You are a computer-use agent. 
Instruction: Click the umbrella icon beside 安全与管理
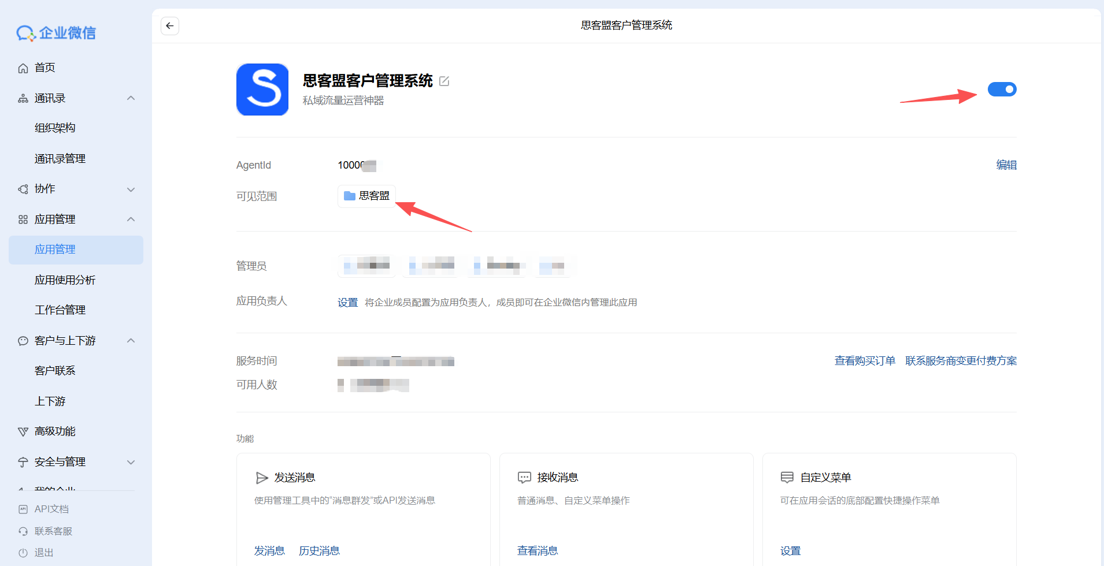click(x=23, y=462)
